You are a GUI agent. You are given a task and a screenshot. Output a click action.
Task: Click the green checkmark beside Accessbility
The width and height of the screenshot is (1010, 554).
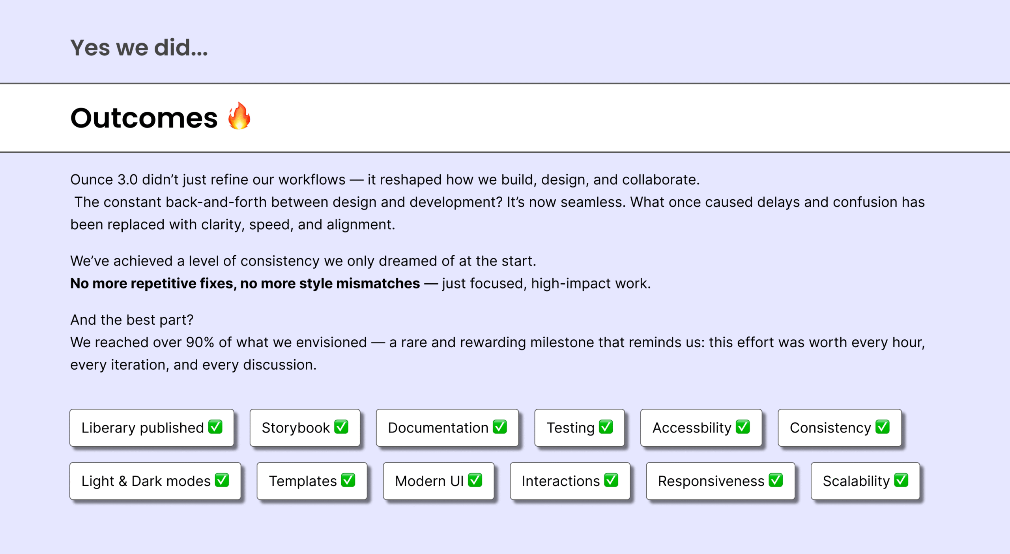(743, 427)
